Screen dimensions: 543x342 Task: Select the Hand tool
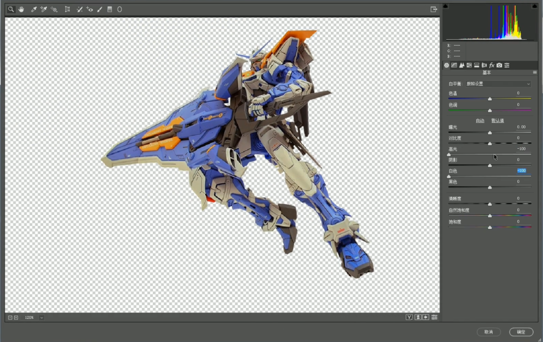(22, 10)
